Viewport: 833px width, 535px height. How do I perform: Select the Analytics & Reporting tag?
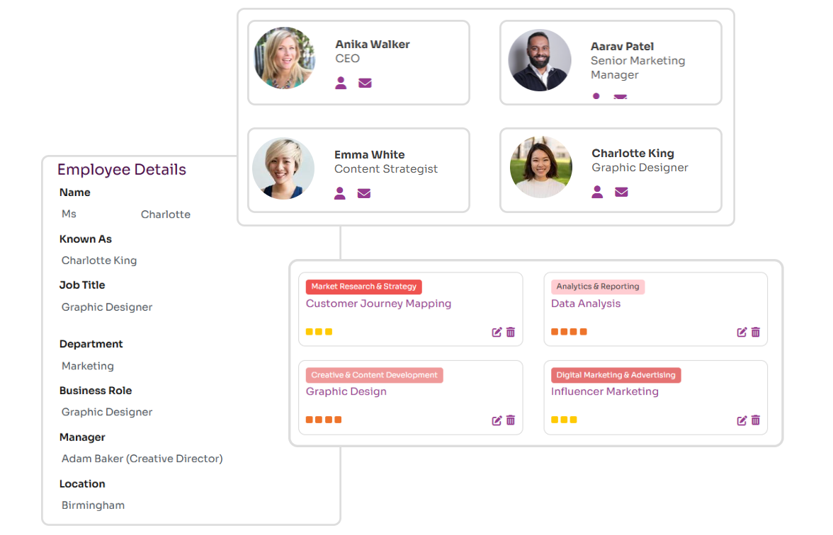coord(598,287)
